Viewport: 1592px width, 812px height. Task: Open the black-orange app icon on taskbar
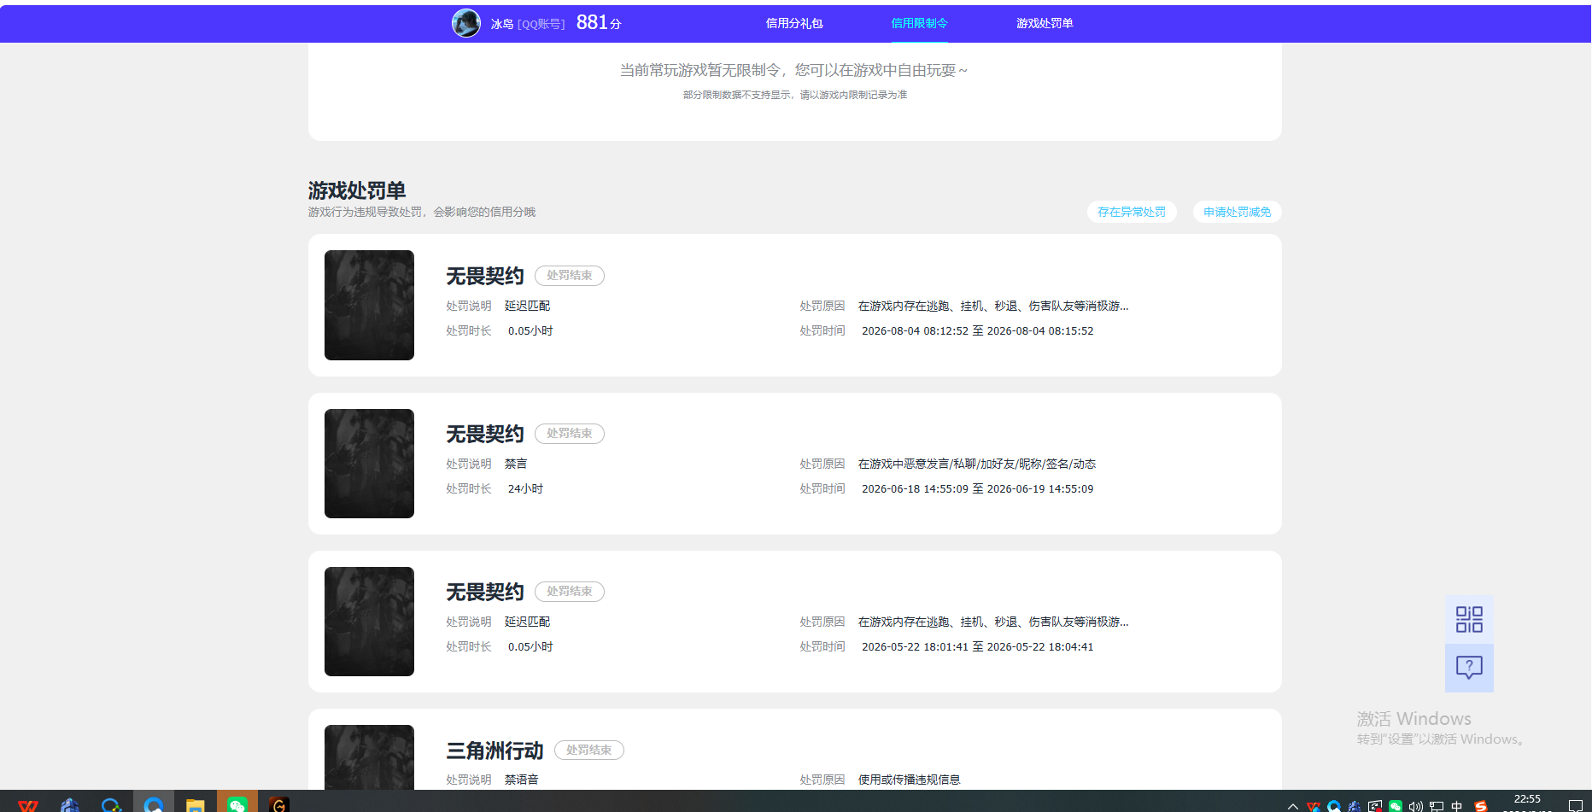coord(279,805)
